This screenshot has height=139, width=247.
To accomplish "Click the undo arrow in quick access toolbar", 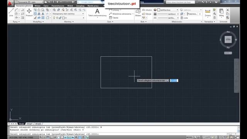I will point(61,2).
